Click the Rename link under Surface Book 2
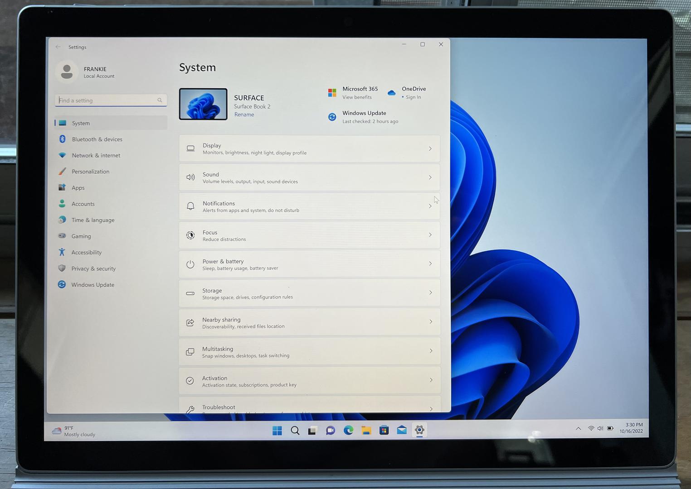The height and width of the screenshot is (489, 691). pos(244,115)
